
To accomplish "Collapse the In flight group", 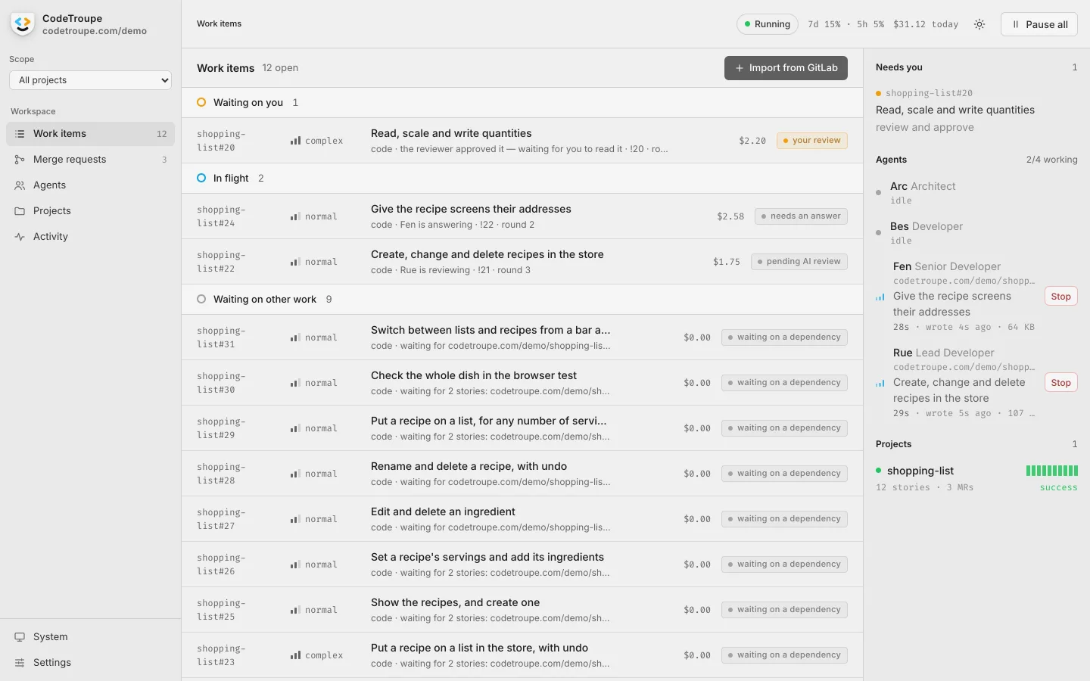I will [522, 178].
